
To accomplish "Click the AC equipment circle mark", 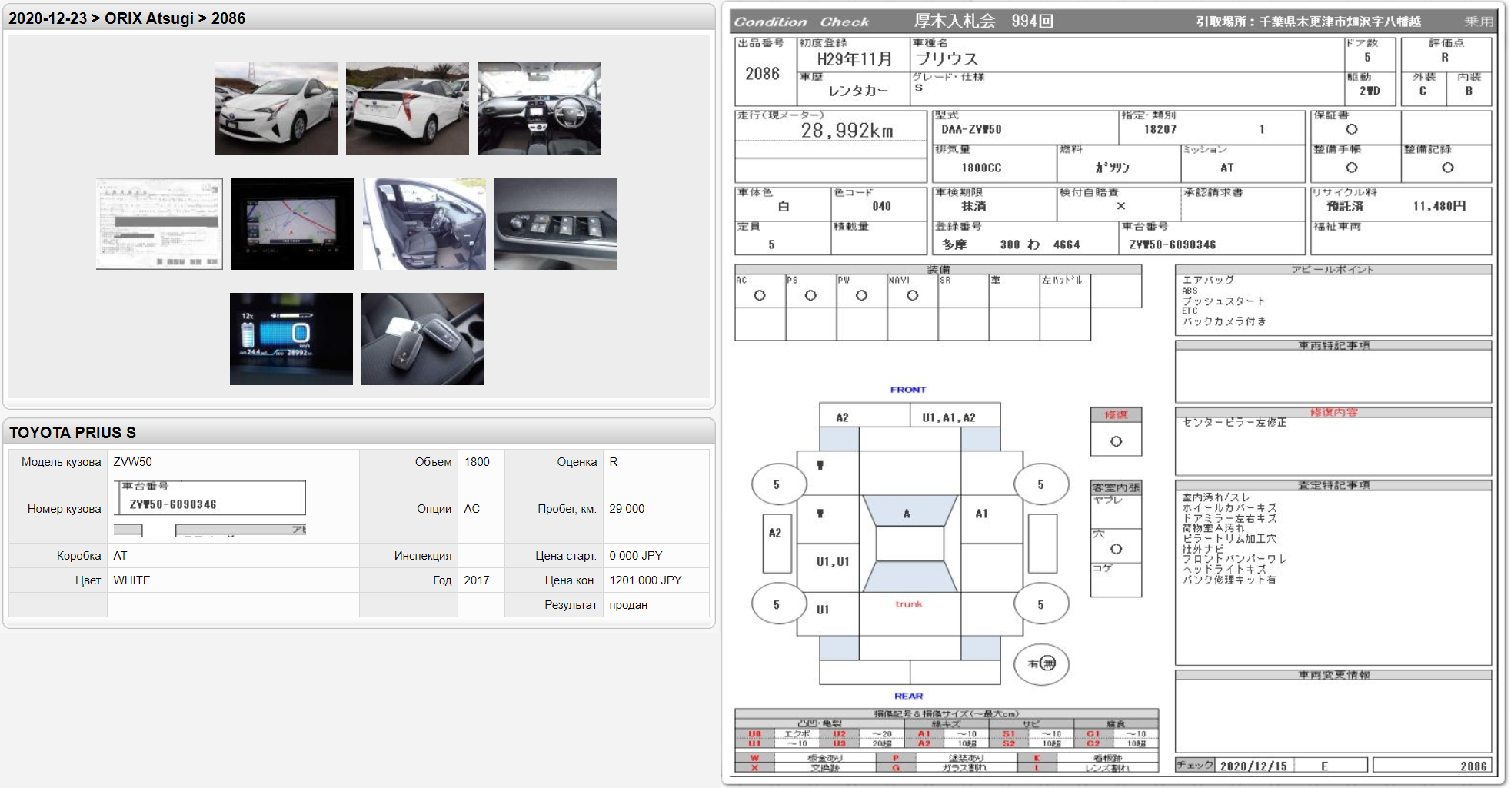I will click(x=760, y=295).
